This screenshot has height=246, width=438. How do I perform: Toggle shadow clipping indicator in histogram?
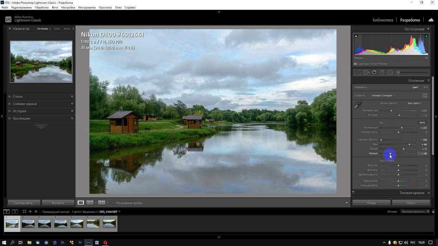[x=356, y=36]
